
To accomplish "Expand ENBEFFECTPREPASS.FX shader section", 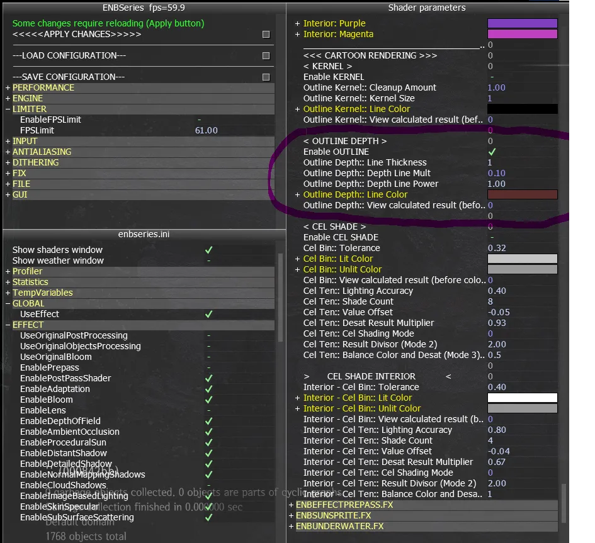I will pyautogui.click(x=291, y=505).
